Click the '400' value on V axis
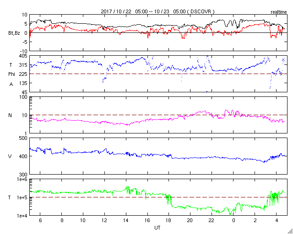 click(23, 156)
